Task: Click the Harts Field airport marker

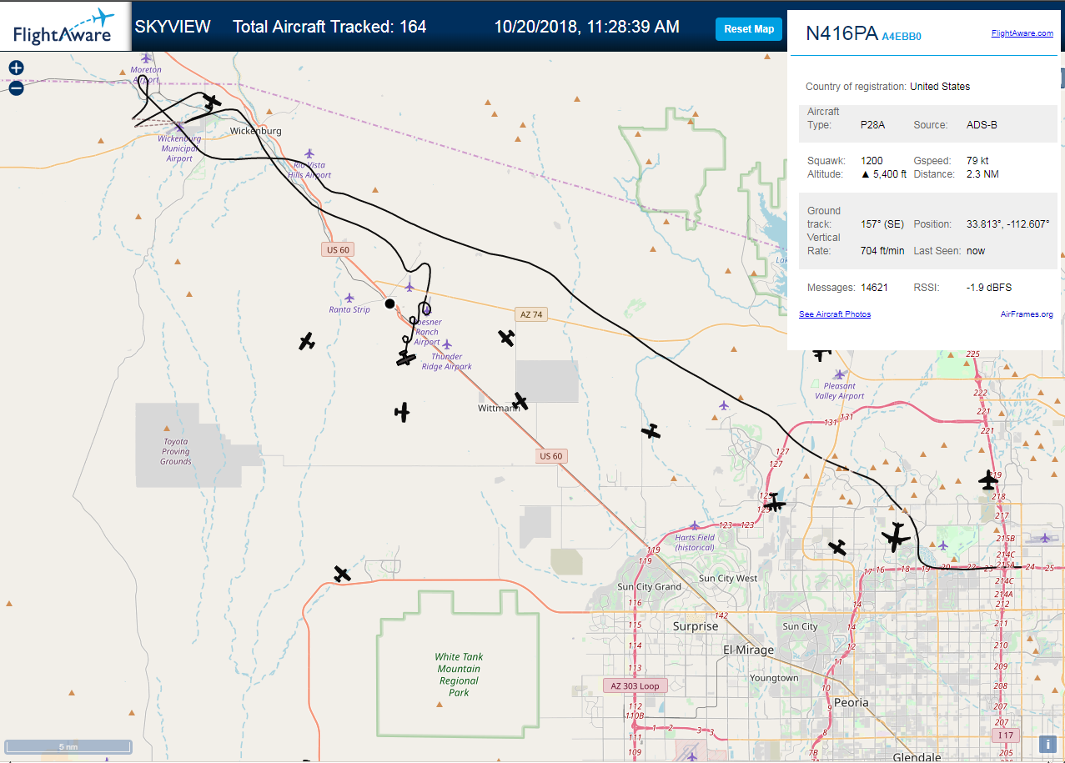Action: [695, 525]
